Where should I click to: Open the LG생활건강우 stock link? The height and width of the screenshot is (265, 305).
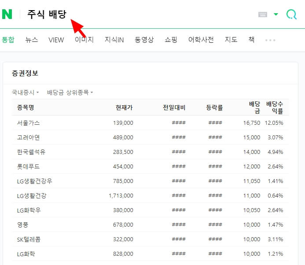coord(35,181)
